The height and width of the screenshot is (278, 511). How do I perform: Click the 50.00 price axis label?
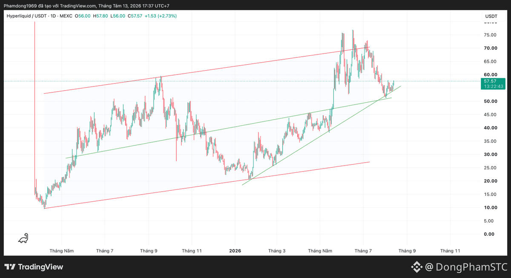[x=491, y=101]
